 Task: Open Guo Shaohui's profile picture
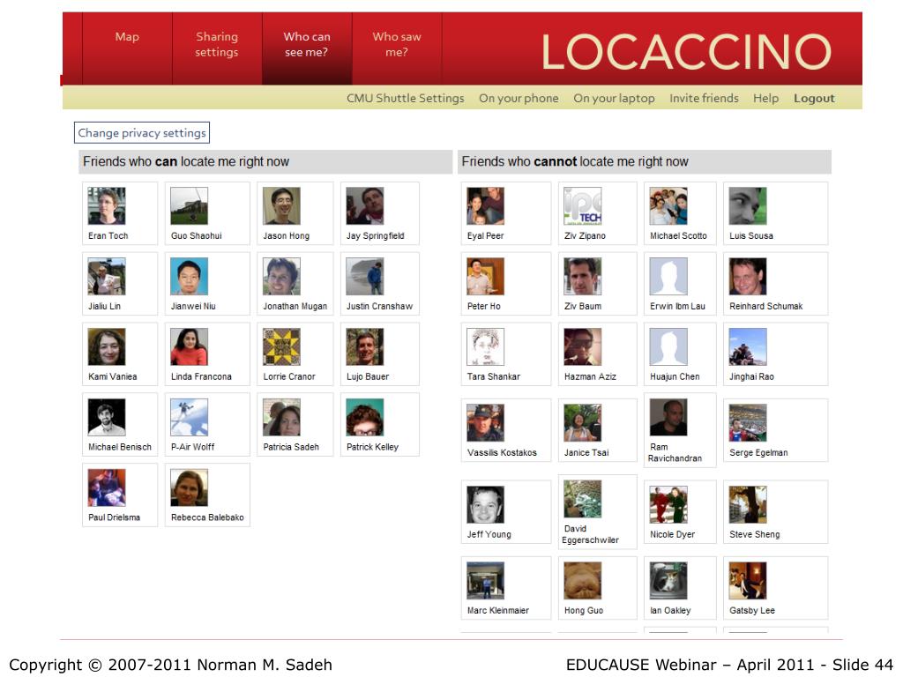(x=189, y=205)
